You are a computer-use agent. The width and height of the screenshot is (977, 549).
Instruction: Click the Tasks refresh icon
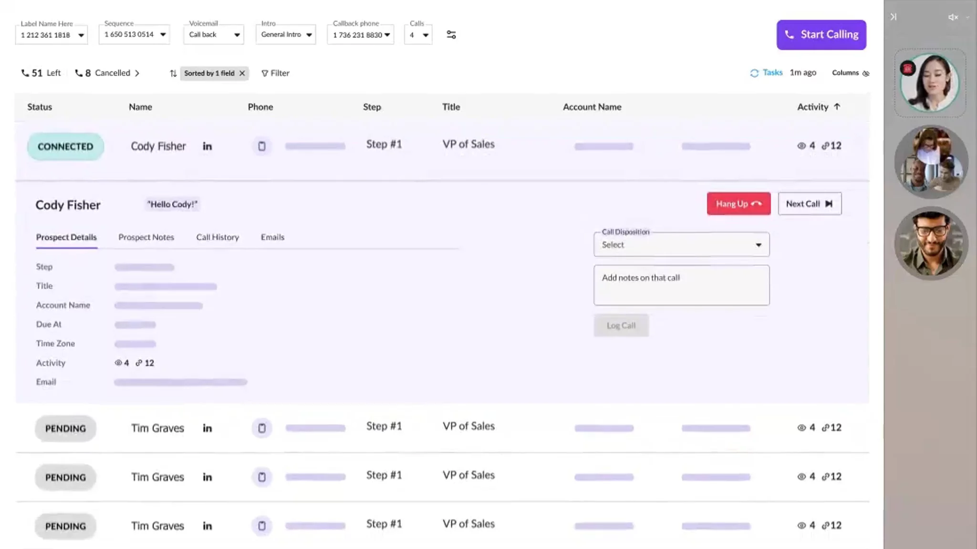pyautogui.click(x=754, y=73)
